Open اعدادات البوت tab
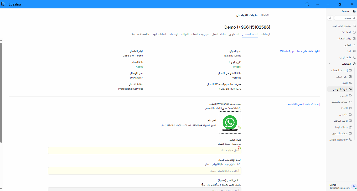 (x=159, y=34)
